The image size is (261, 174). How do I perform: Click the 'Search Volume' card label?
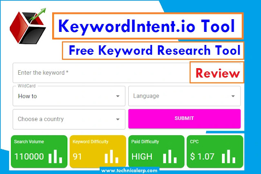coord(29,142)
